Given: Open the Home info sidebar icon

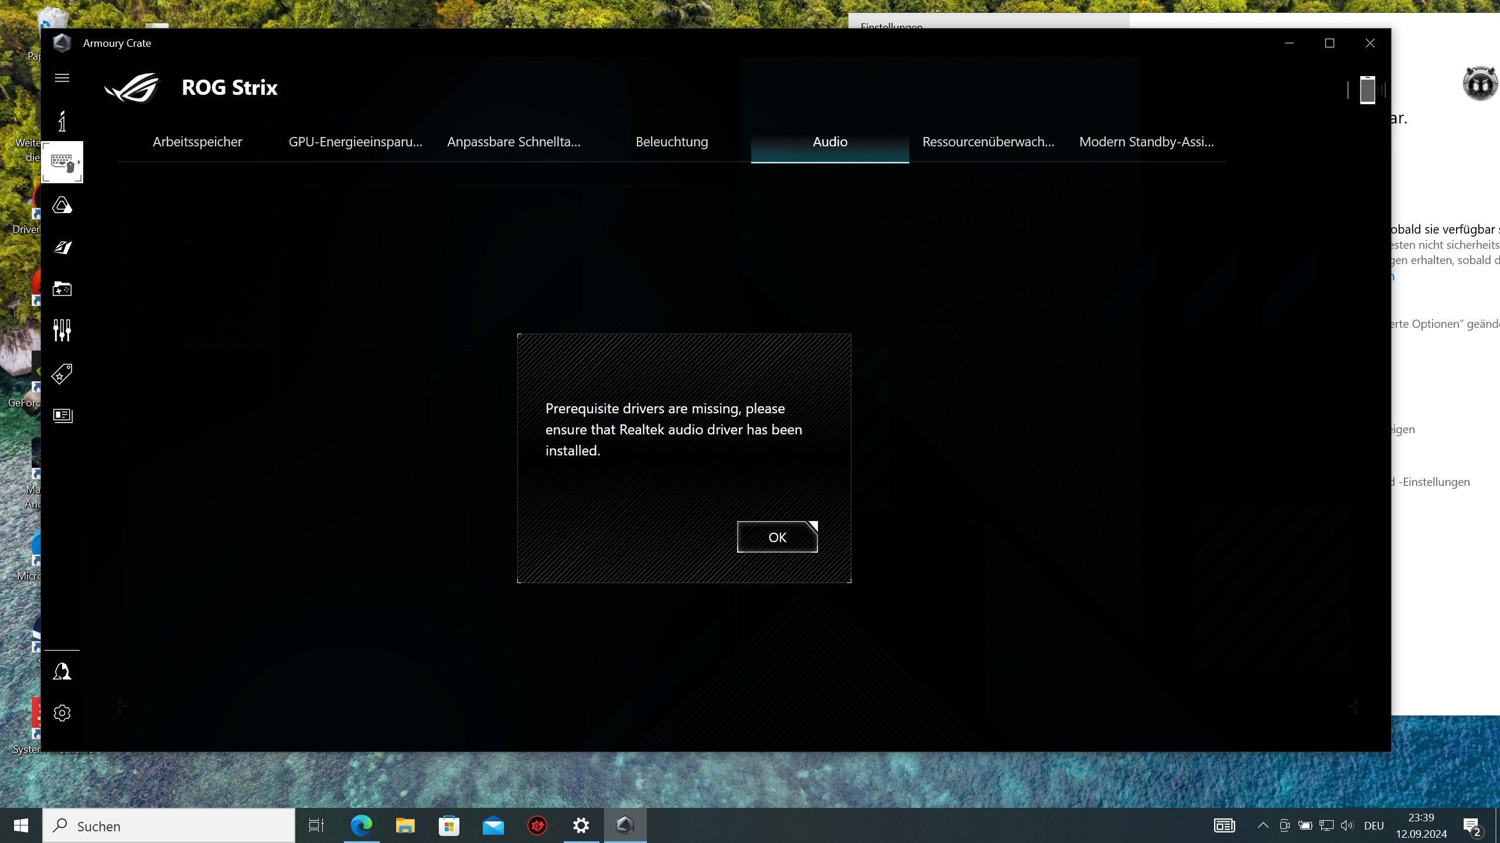Looking at the screenshot, I should click(62, 121).
